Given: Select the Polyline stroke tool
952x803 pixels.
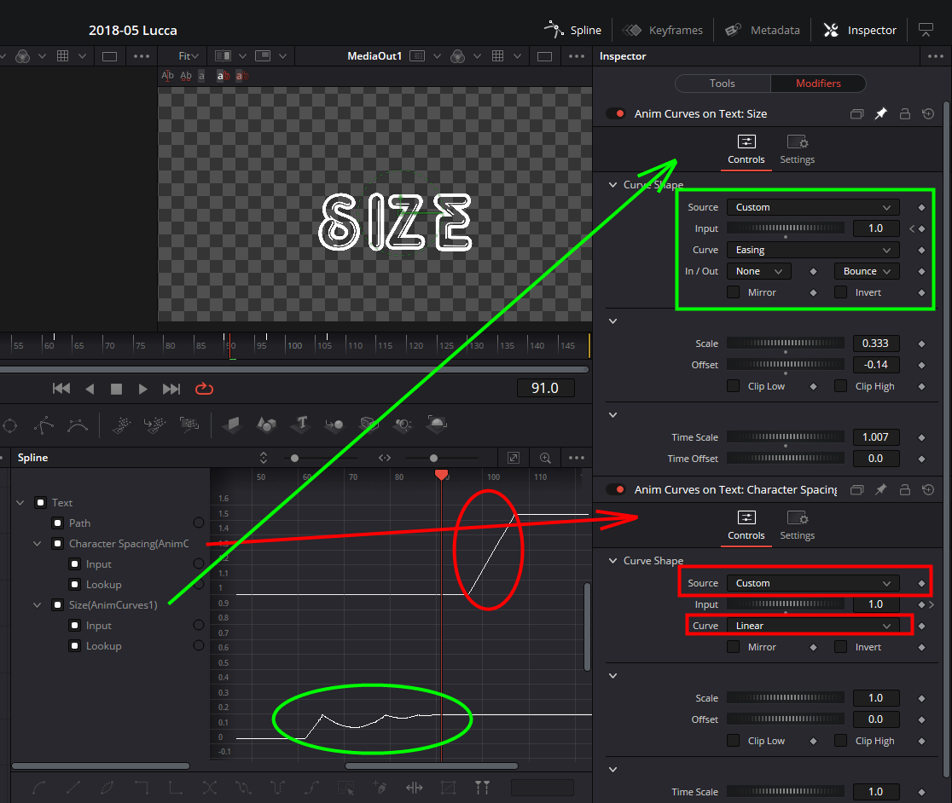Looking at the screenshot, I should tap(44, 425).
